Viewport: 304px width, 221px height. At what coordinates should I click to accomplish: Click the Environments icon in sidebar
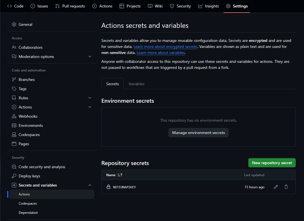click(x=14, y=125)
